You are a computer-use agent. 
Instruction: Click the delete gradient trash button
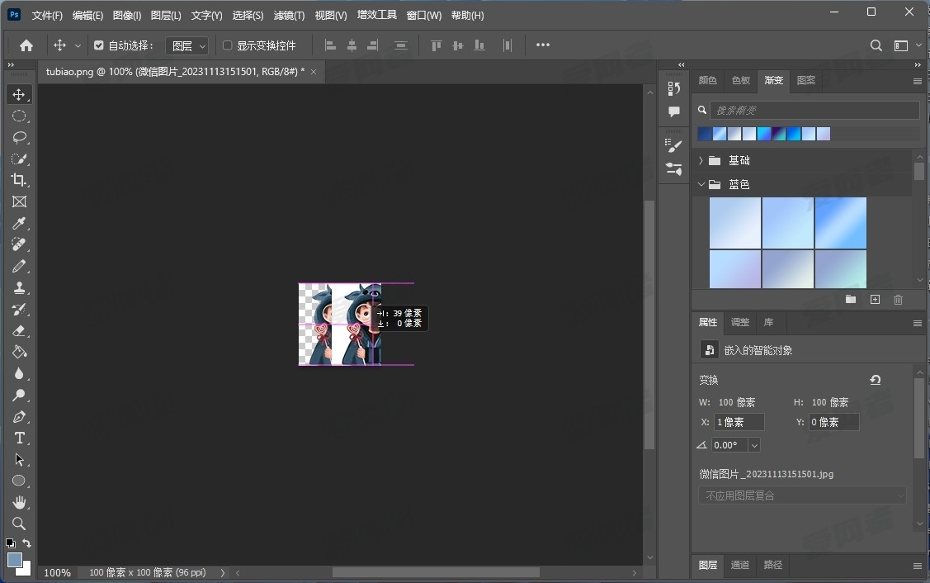[x=899, y=300]
